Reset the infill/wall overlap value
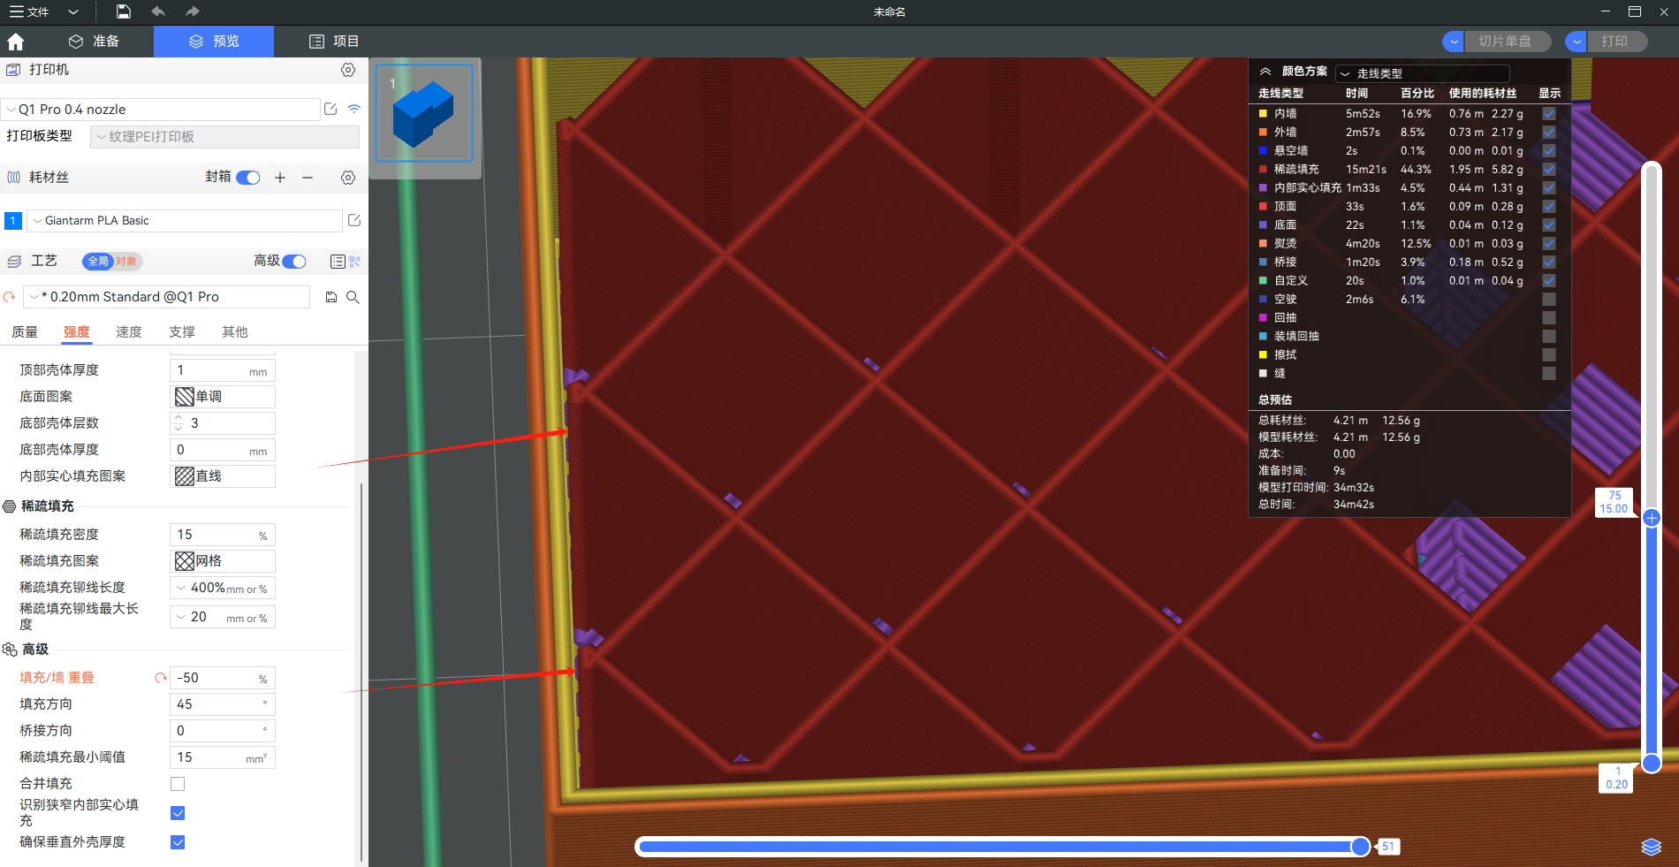Screen dimensions: 1679x867 click(x=160, y=678)
